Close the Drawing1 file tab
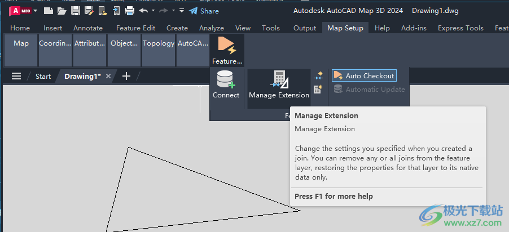509x232 pixels. coord(108,76)
